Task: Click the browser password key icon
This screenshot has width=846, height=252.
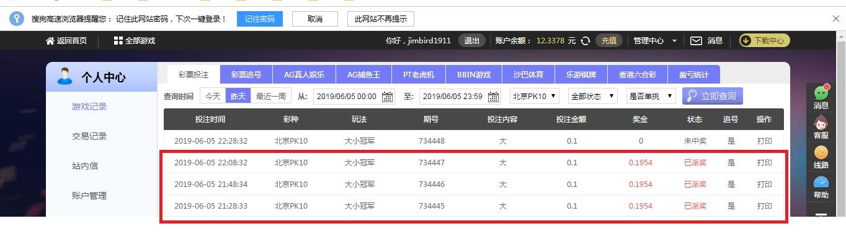Action: [x=17, y=19]
